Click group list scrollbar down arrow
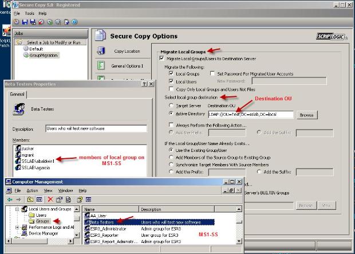This screenshot has width=355, height=254. pyautogui.click(x=239, y=241)
